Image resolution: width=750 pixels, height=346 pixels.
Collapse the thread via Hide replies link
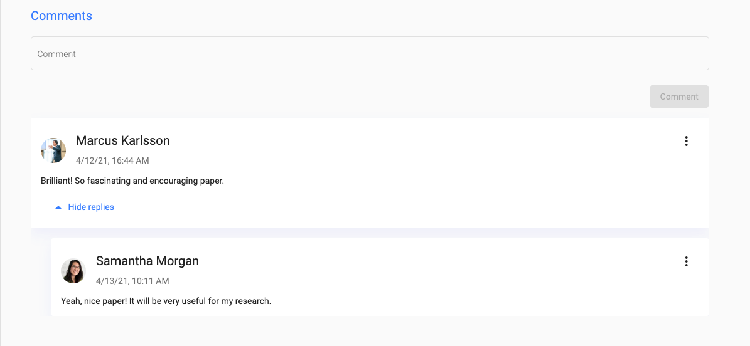(x=85, y=207)
